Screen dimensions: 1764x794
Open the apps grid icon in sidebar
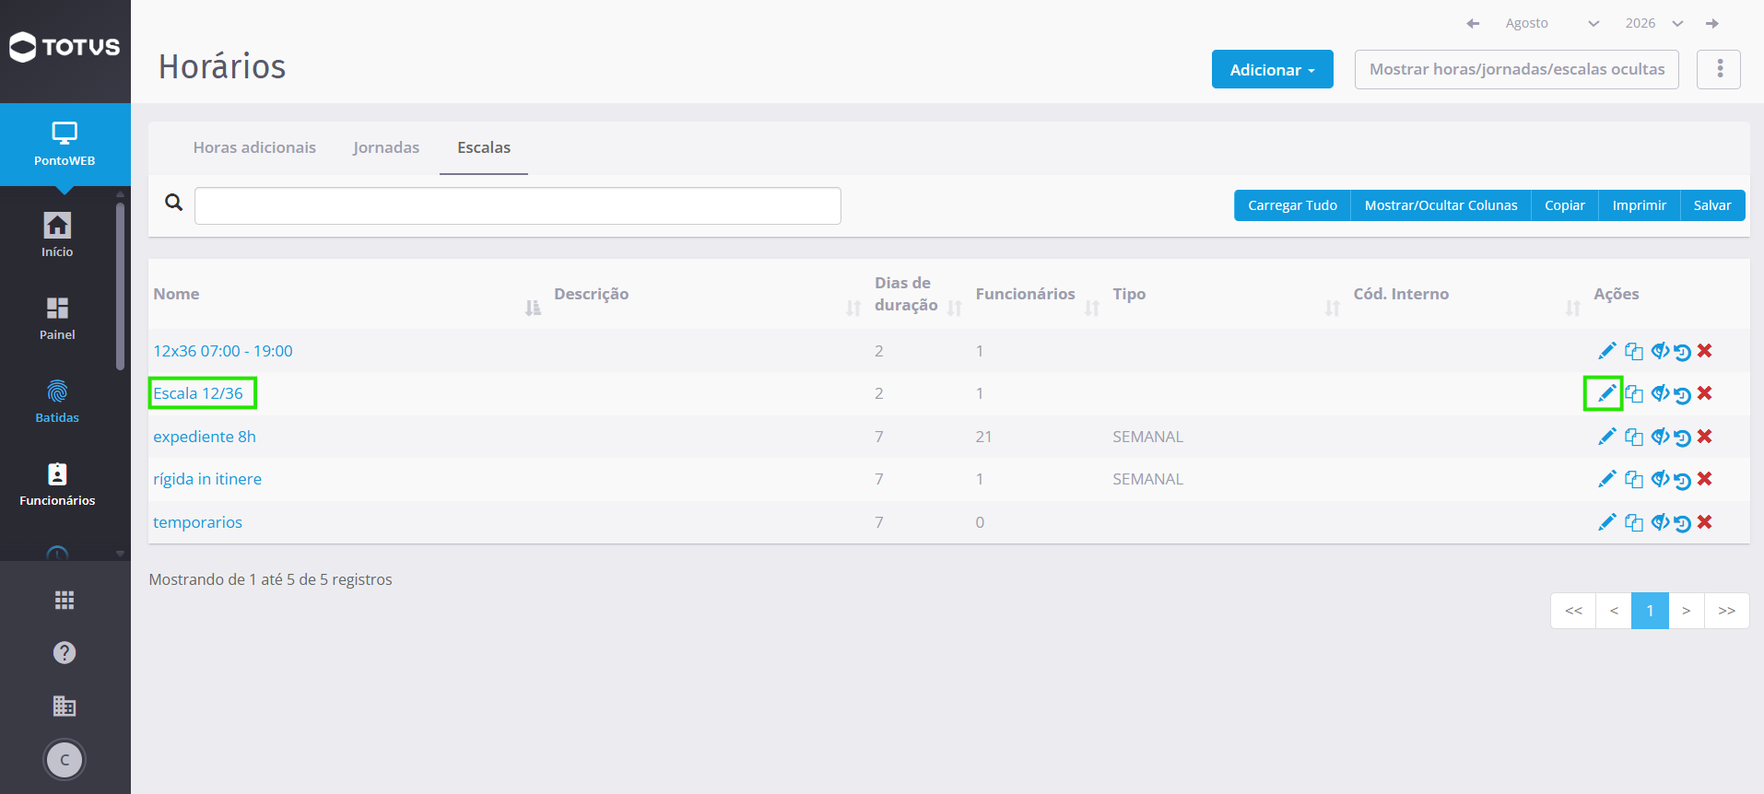click(x=65, y=601)
